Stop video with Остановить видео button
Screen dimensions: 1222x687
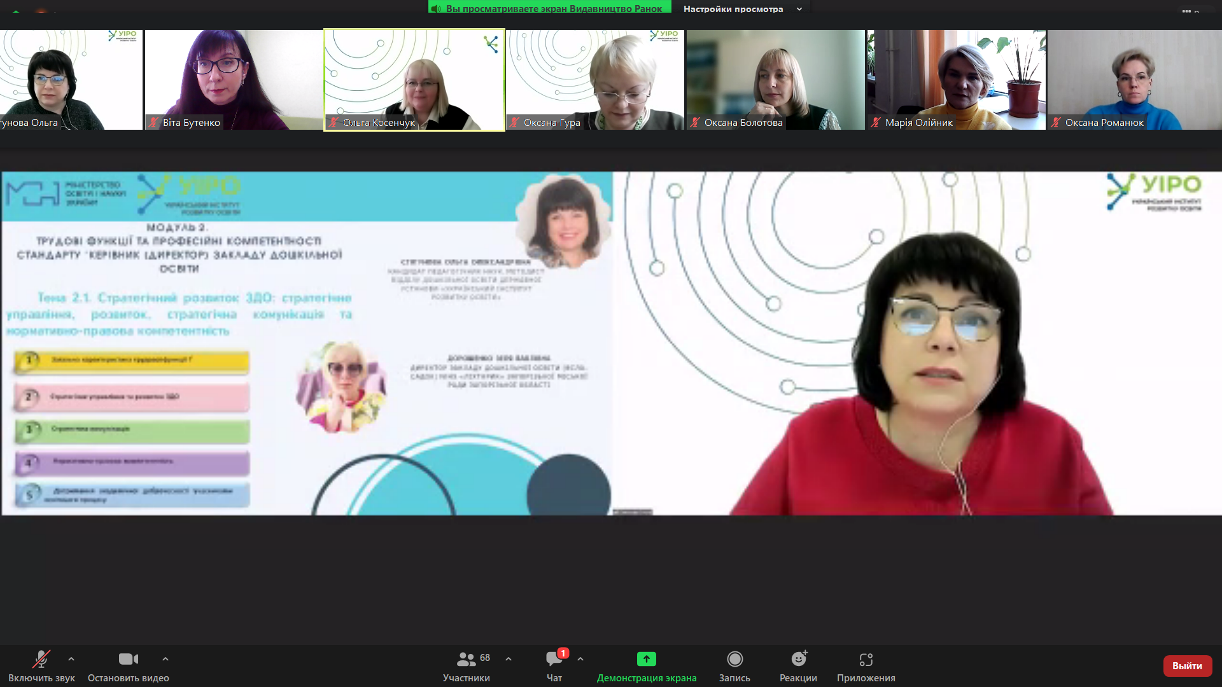[x=129, y=666]
